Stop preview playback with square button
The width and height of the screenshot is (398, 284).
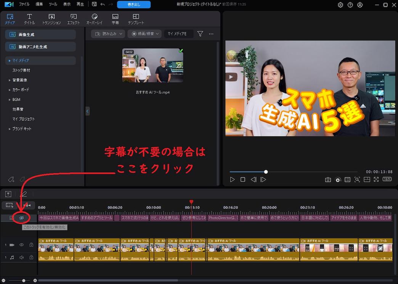pyautogui.click(x=243, y=179)
